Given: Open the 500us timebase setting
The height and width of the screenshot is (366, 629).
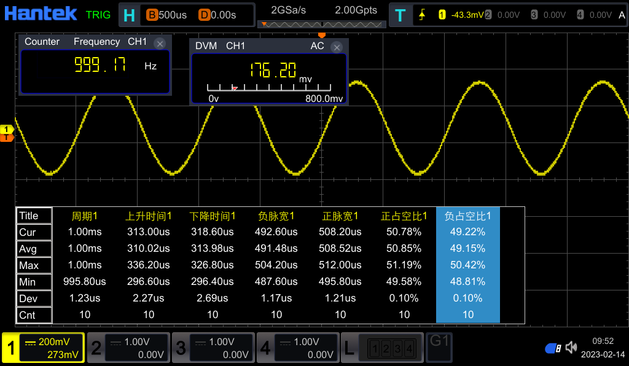Looking at the screenshot, I should point(166,15).
